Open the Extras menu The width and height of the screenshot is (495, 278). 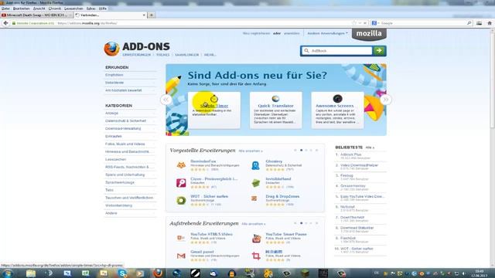(x=91, y=8)
